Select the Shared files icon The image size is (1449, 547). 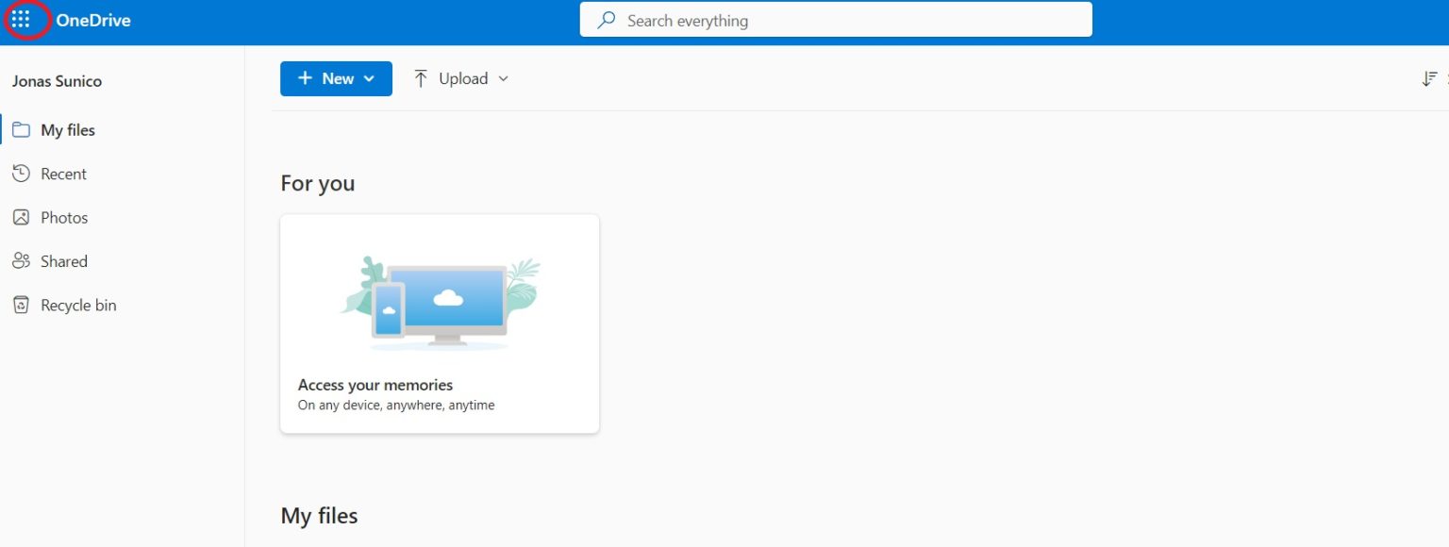coord(21,260)
